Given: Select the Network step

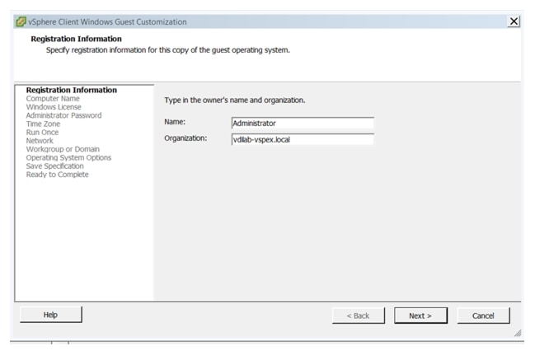Looking at the screenshot, I should tap(40, 141).
